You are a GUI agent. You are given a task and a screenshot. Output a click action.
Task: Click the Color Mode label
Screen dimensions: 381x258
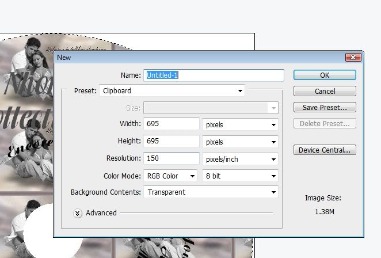coord(122,176)
